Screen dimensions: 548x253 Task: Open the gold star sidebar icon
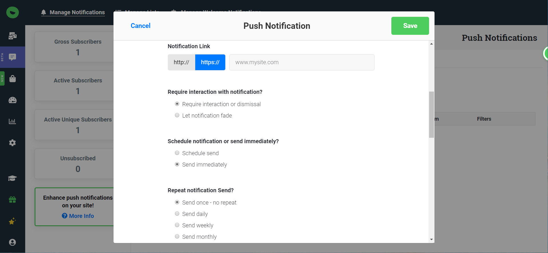12,221
